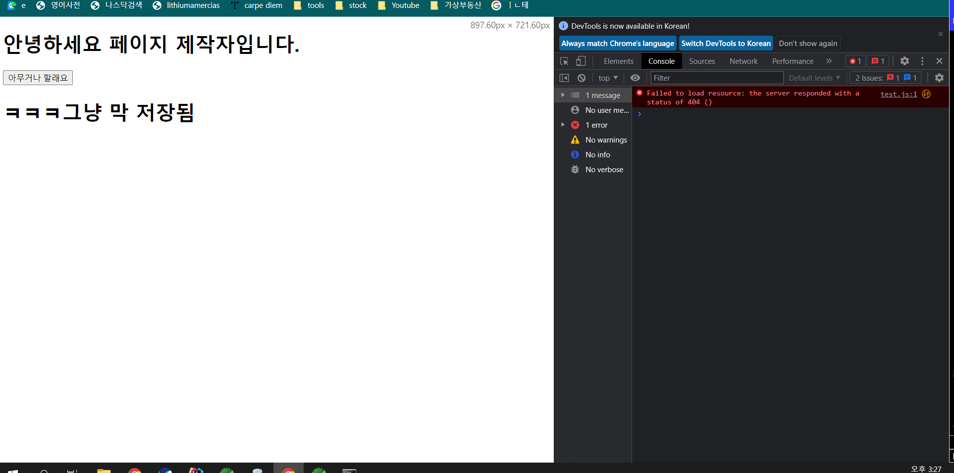Screen dimensions: 954x473
Task: Open the tools bookmark folder
Action: coord(309,5)
